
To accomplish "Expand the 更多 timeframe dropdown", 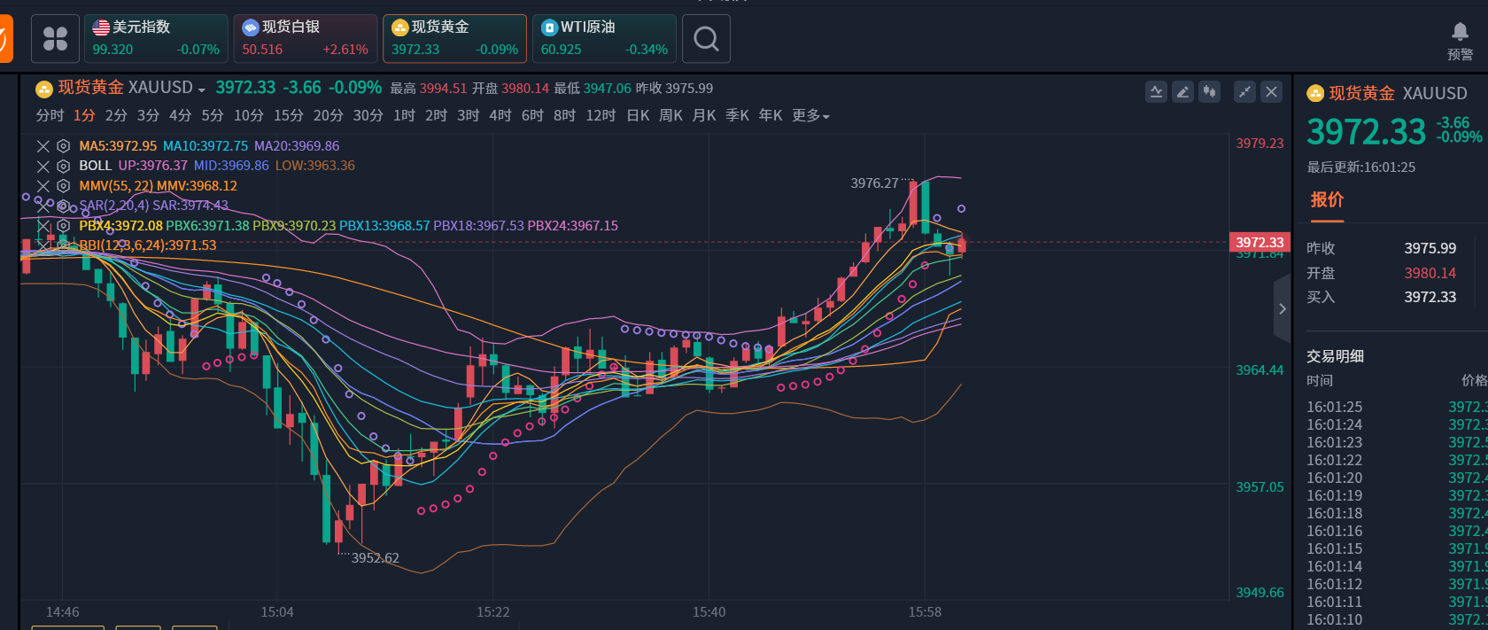I will [810, 116].
